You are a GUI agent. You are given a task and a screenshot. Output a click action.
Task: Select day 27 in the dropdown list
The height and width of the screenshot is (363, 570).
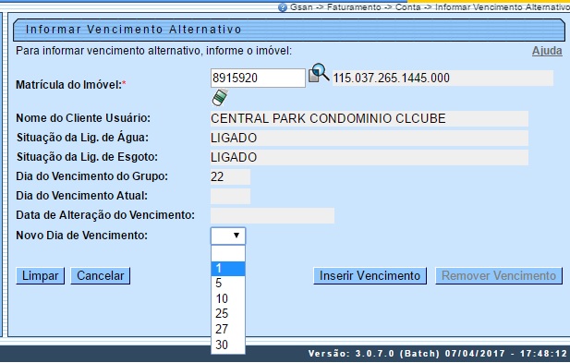(228, 329)
